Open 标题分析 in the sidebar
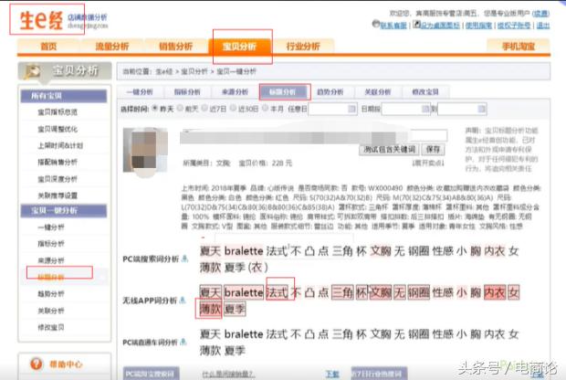Viewport: 566px width, 380px height. [x=51, y=277]
